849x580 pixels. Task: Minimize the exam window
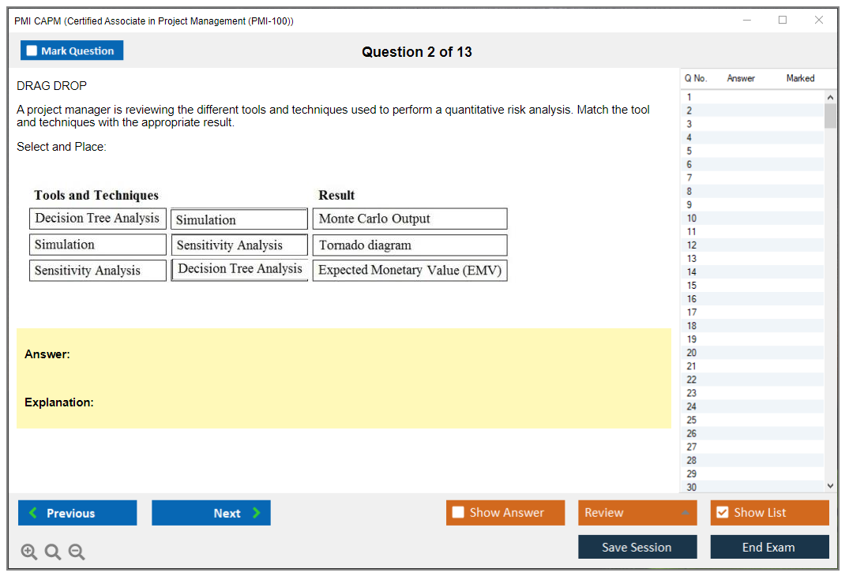pos(747,21)
